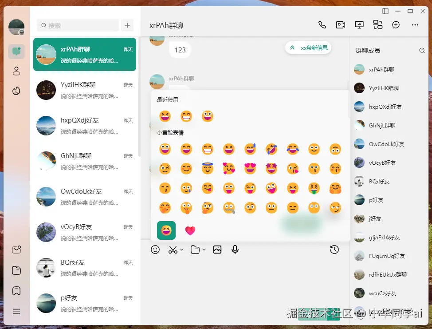
Task: Open the messages tab in left sidebar
Action: point(16,52)
